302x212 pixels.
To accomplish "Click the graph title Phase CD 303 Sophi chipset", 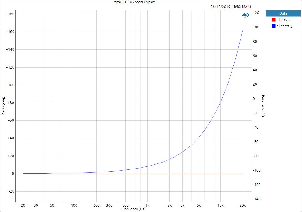I will pos(134,2).
